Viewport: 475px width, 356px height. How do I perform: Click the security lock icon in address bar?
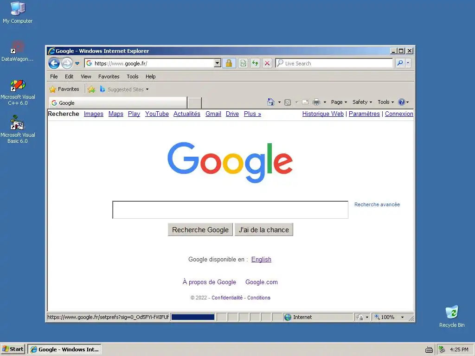click(229, 63)
